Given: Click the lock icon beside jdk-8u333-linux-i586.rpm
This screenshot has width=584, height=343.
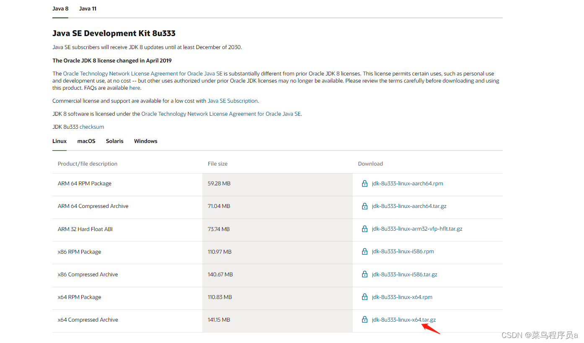Looking at the screenshot, I should (x=364, y=251).
